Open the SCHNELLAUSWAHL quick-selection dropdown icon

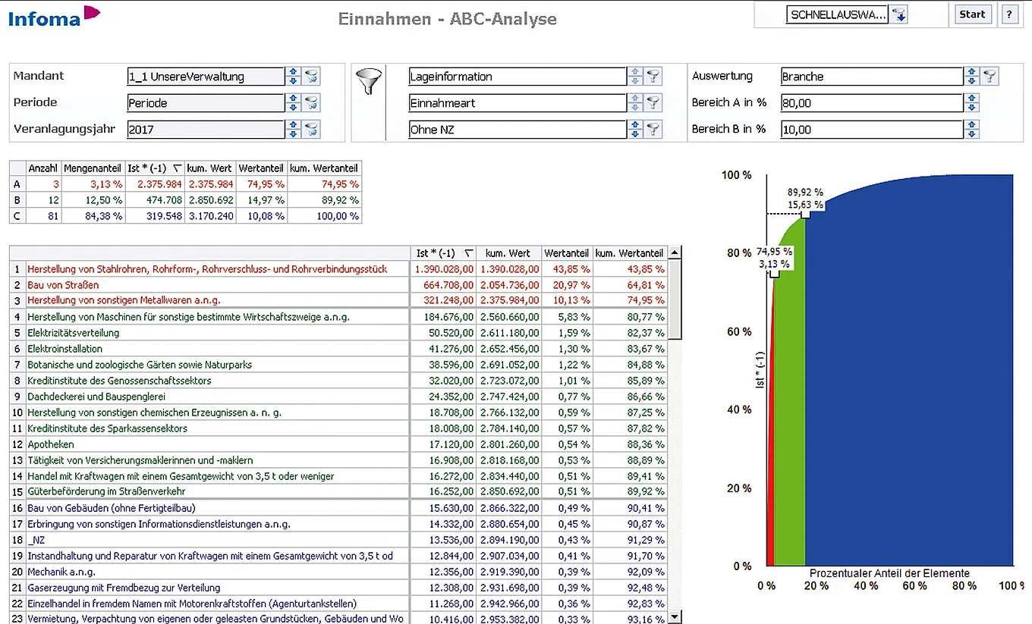tap(899, 15)
